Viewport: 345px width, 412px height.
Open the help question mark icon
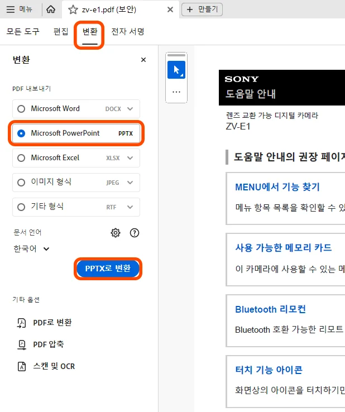135,233
